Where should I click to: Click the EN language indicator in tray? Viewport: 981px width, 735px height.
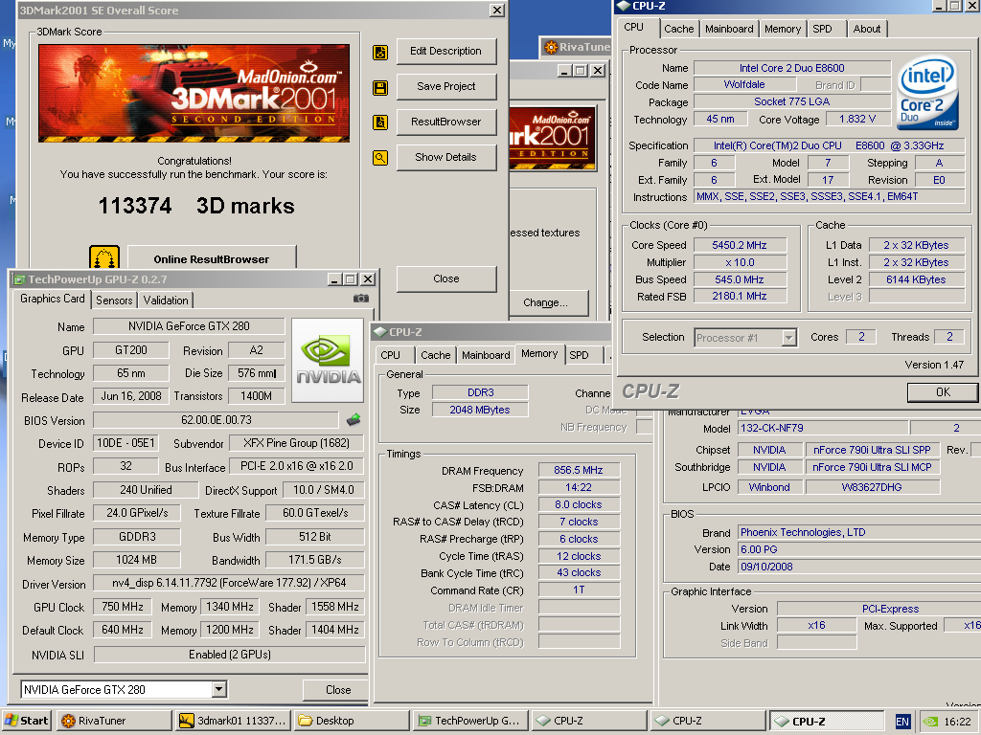902,722
